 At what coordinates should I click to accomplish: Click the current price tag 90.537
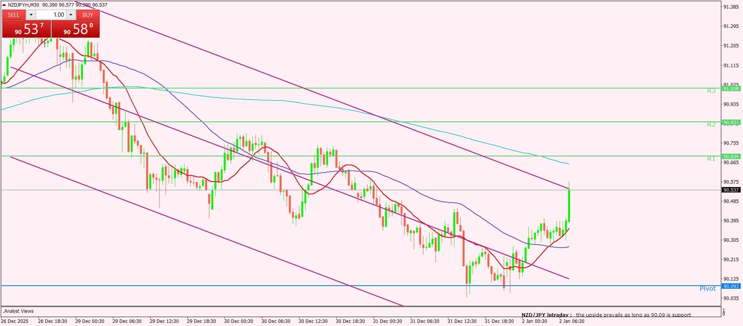point(731,190)
